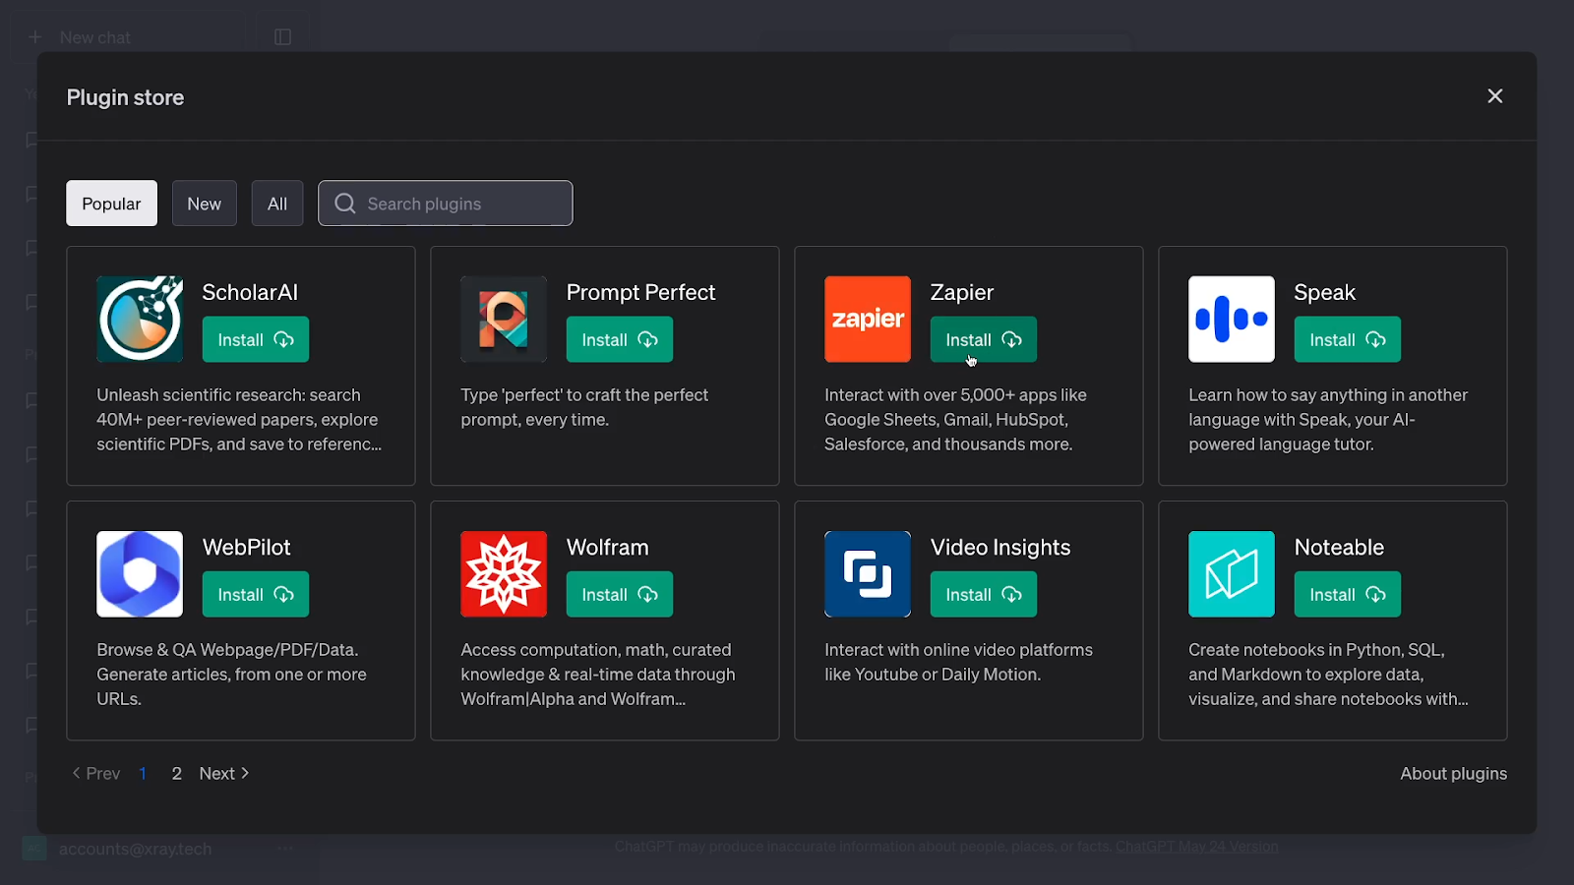Click the Wolfram plugin logo
1574x885 pixels.
(x=504, y=574)
